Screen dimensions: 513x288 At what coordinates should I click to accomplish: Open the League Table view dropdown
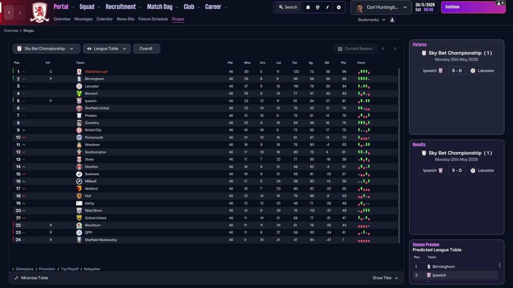(107, 49)
